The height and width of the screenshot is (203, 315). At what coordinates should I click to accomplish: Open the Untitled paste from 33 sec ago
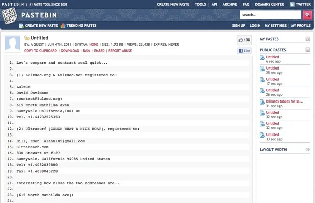click(272, 134)
